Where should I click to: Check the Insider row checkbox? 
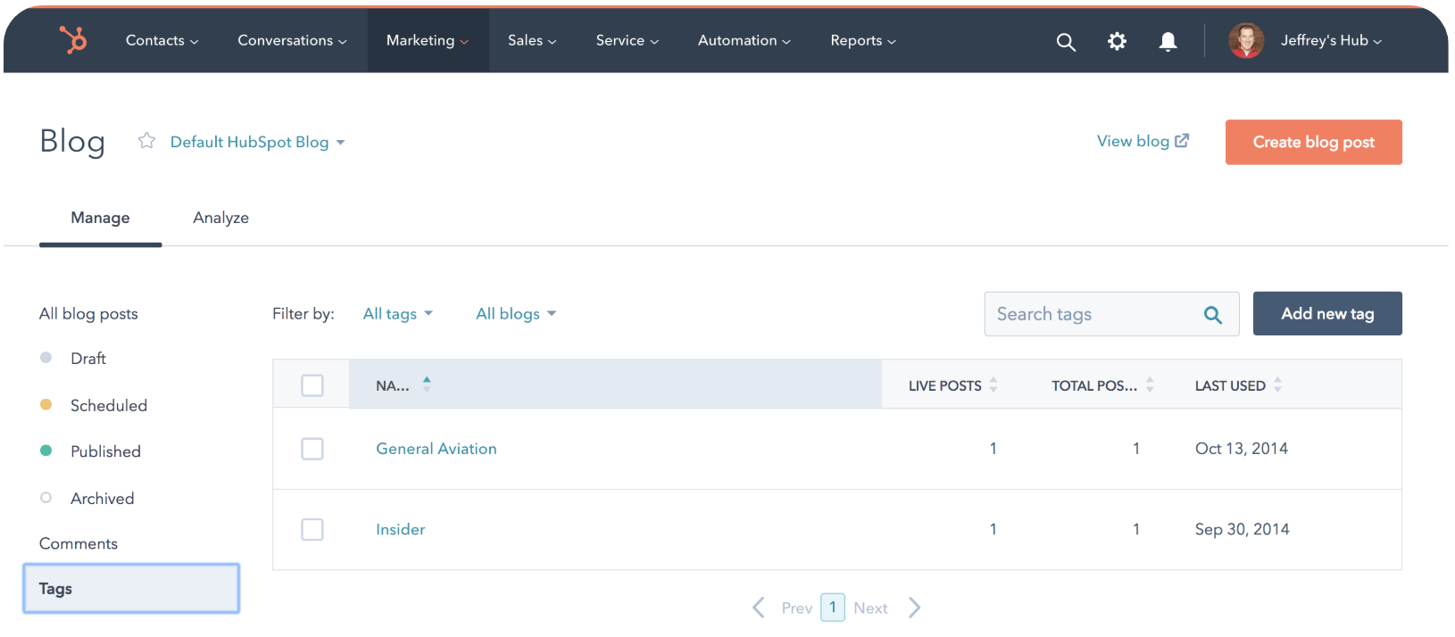[312, 530]
